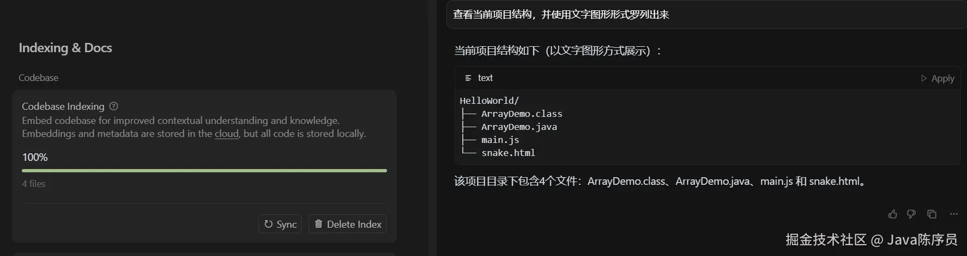Click the text code block language icon

(x=468, y=78)
